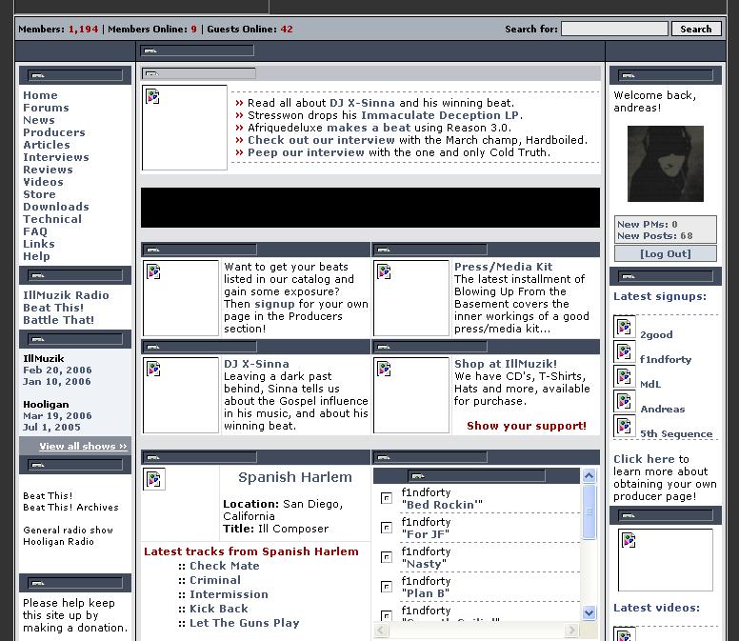Open the Technical section

(51, 219)
